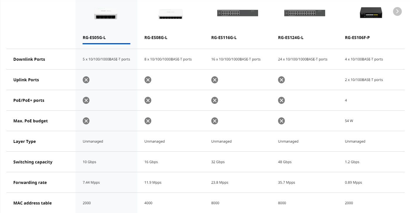Click the Switching capacity row label
The height and width of the screenshot is (213, 410).
[33, 162]
